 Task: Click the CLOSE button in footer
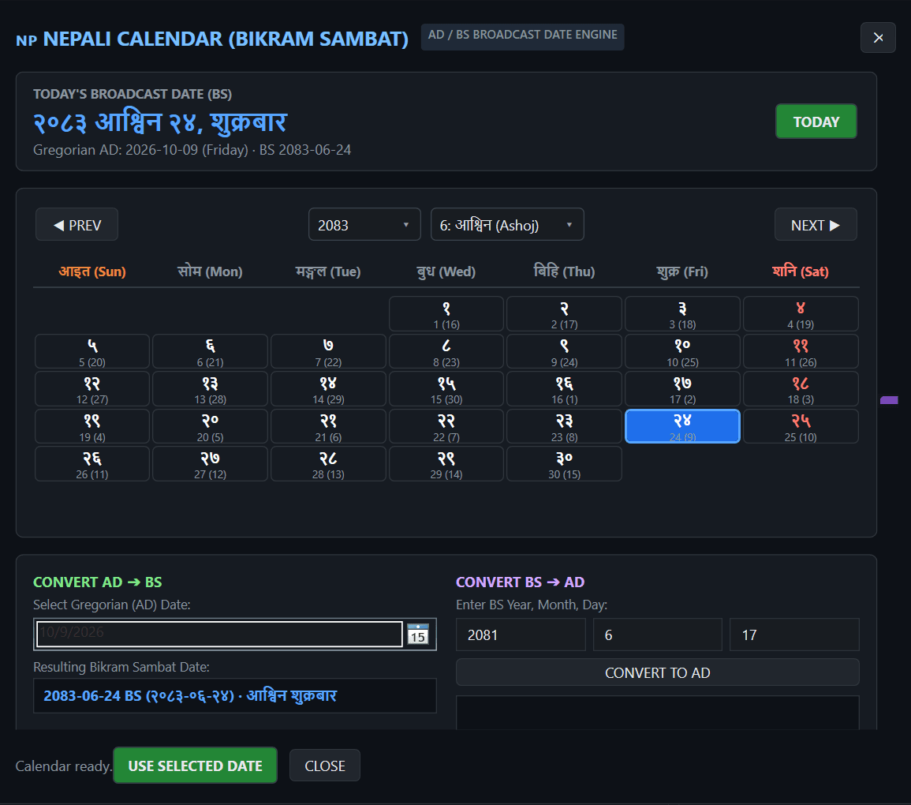click(x=325, y=766)
